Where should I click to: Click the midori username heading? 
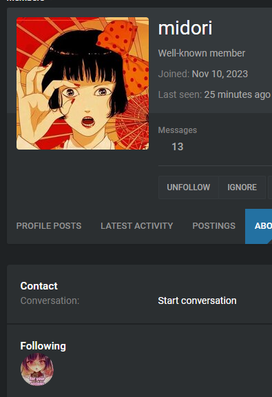point(185,28)
